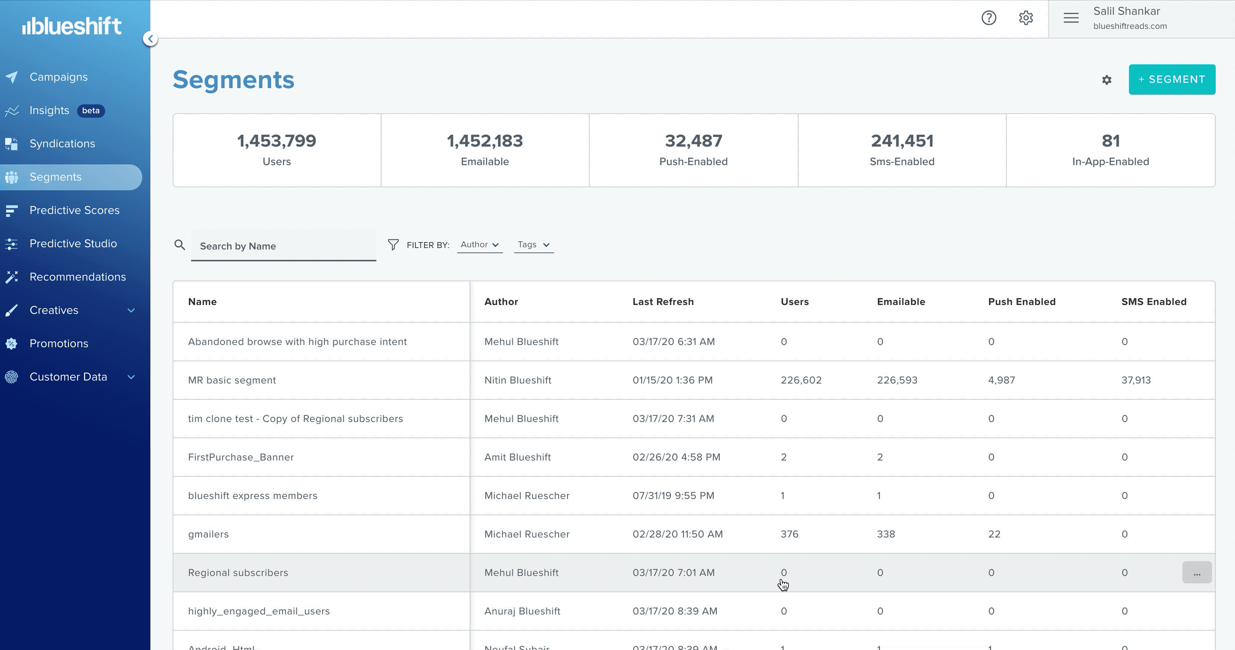Screen dimensions: 1235x650
Task: Click the Insights chart icon
Action: [x=12, y=110]
